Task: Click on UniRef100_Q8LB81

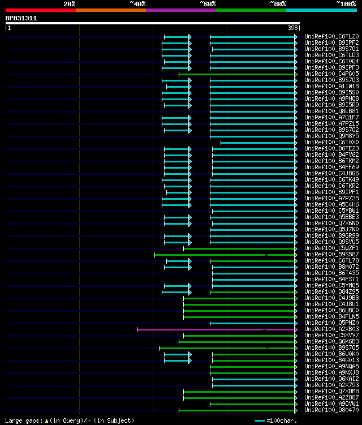Action: [331, 111]
